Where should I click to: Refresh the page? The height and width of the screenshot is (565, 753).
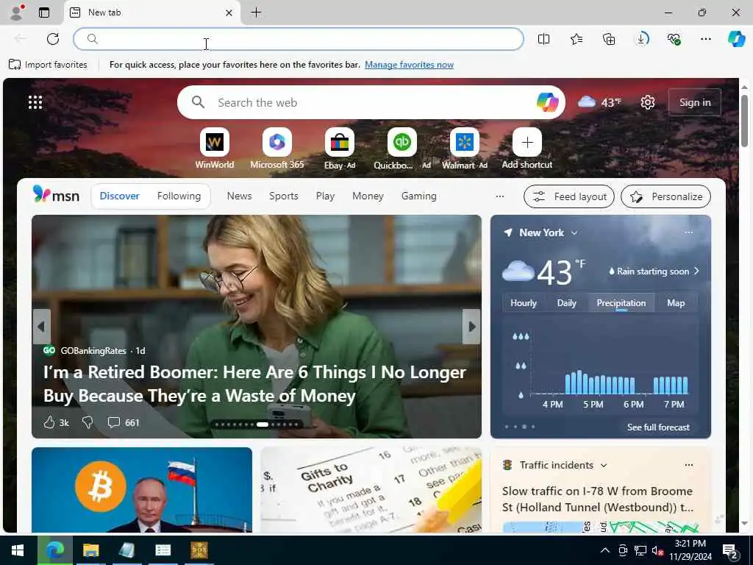click(x=53, y=39)
